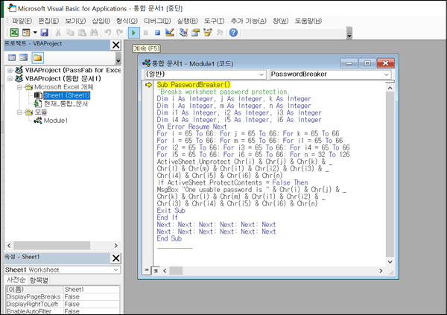Toggle Folders view in project explorer
This screenshot has width=447, height=315.
pyautogui.click(x=37, y=57)
